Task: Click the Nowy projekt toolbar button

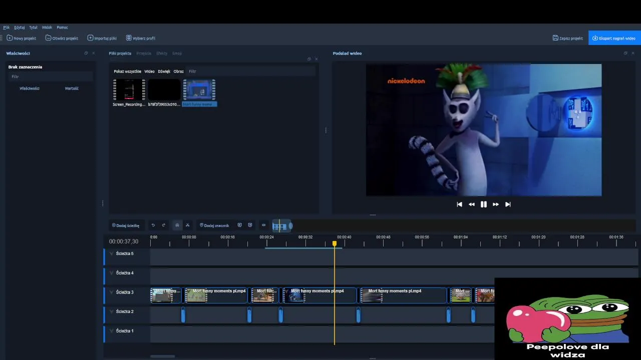Action: (22, 38)
